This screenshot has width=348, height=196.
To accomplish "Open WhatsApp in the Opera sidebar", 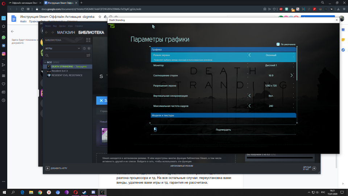I will [x=4, y=37].
